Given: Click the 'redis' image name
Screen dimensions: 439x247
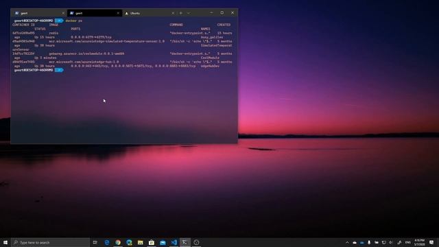Looking at the screenshot, I should tap(54, 33).
